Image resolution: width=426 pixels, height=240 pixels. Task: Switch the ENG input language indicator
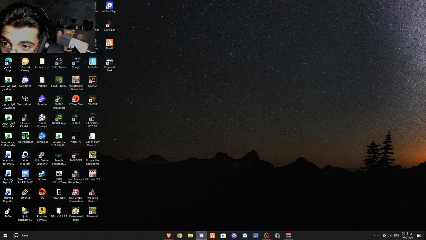[x=396, y=236]
